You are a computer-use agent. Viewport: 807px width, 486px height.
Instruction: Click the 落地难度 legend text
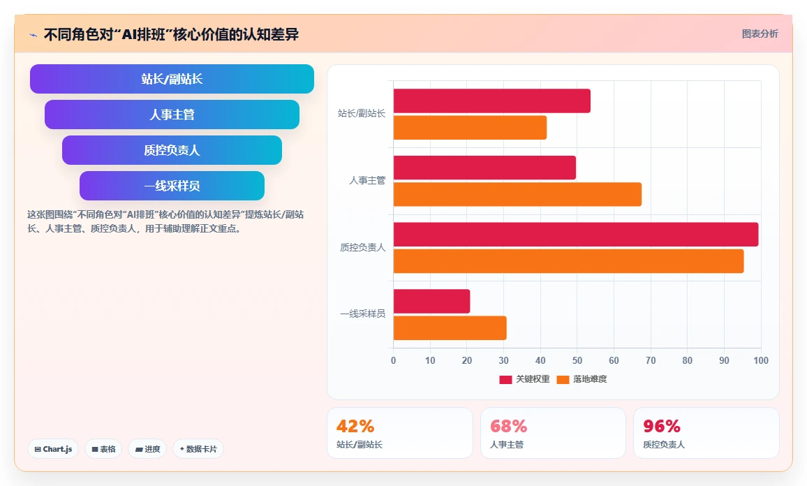coord(590,379)
